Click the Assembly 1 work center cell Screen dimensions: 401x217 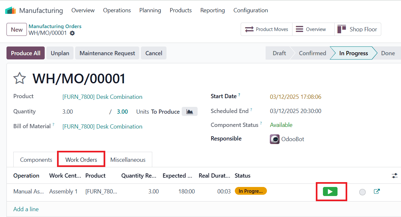point(63,191)
